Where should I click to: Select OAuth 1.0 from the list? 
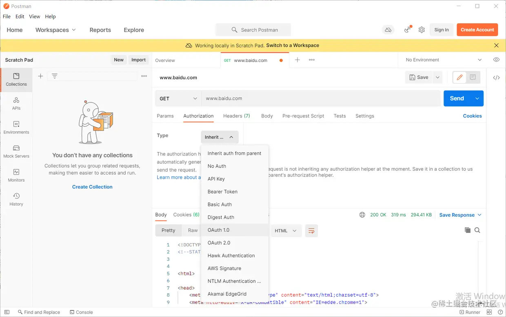[235, 230]
